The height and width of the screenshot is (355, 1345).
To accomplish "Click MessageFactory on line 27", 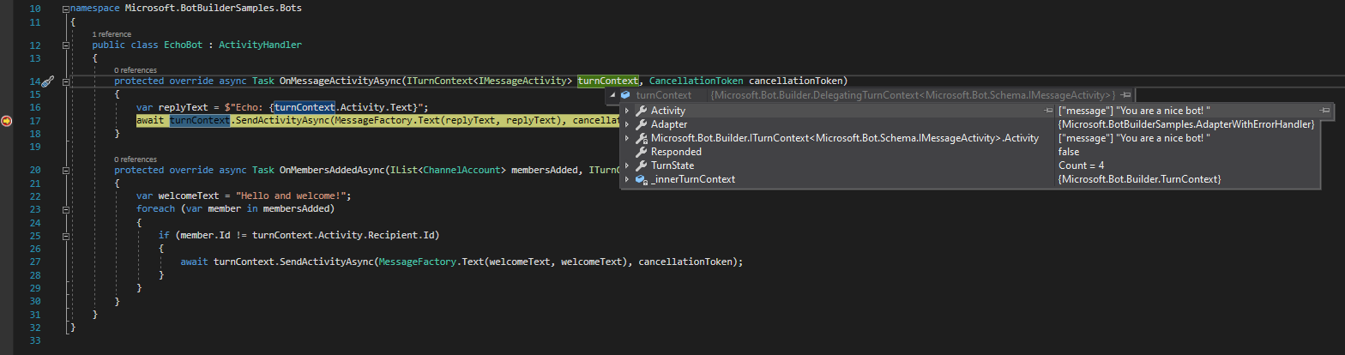I will 419,262.
